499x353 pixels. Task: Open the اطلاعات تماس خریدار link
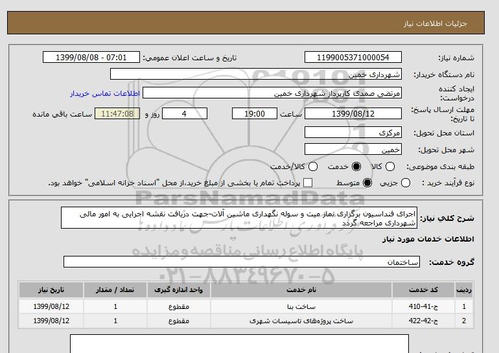point(105,93)
